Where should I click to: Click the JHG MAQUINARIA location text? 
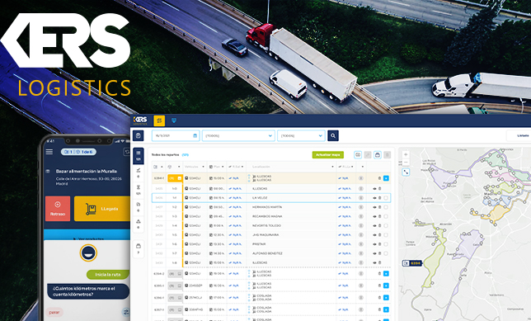265,235
